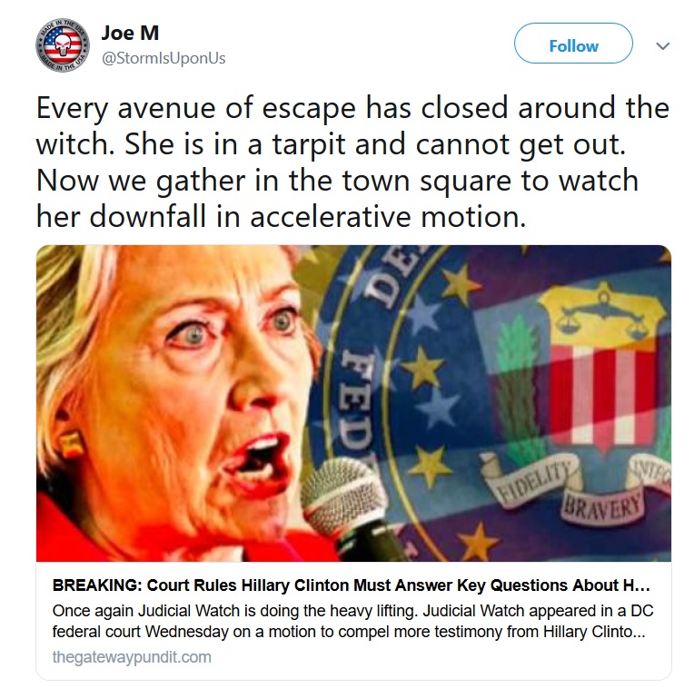Open the BREAKING: Court Rules headline
This screenshot has height=698, width=694.
coord(351,585)
